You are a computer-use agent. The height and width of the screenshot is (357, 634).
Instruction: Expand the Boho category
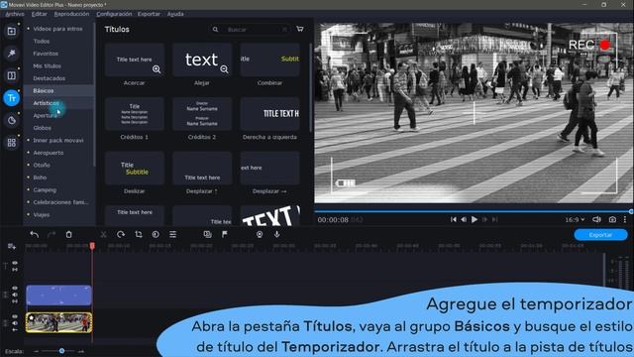pyautogui.click(x=29, y=178)
